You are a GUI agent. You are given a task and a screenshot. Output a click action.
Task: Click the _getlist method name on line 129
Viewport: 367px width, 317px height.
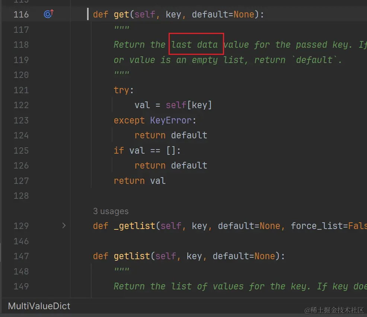tap(134, 226)
